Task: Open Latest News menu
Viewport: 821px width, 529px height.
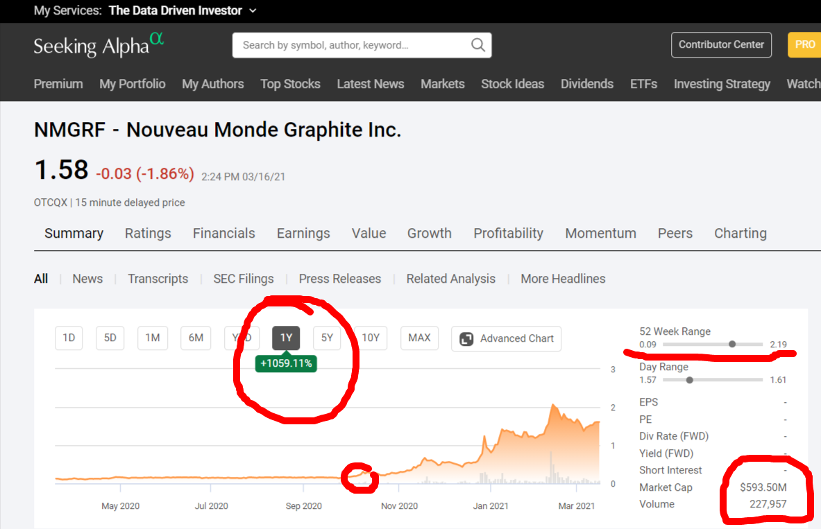Action: tap(370, 84)
